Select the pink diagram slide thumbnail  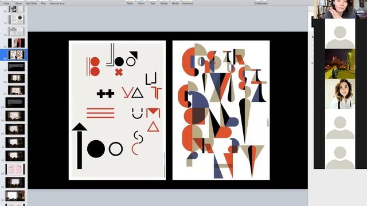coord(15,169)
